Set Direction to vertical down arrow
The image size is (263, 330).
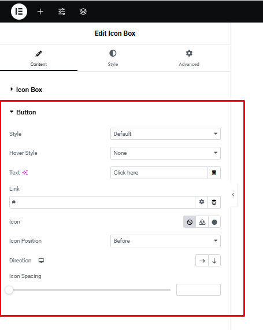coord(214,261)
